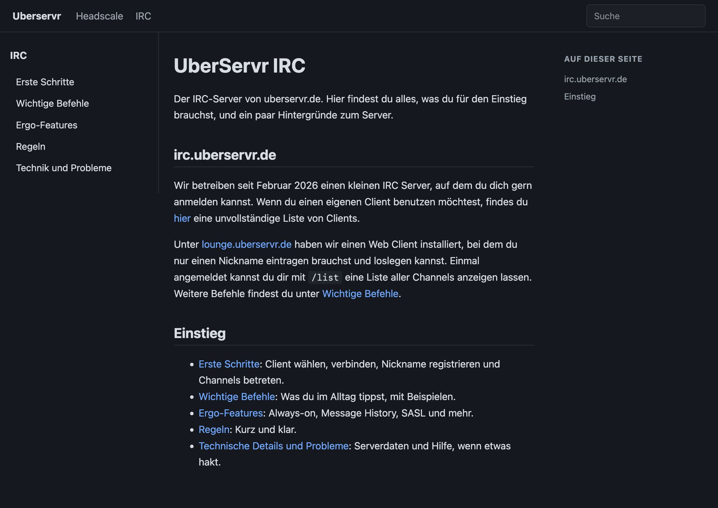Open Erste Schritte in the sidebar
The width and height of the screenshot is (718, 508).
[45, 82]
